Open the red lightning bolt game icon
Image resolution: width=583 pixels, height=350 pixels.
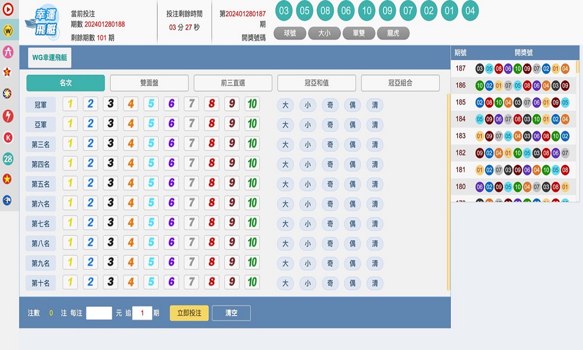pos(8,116)
